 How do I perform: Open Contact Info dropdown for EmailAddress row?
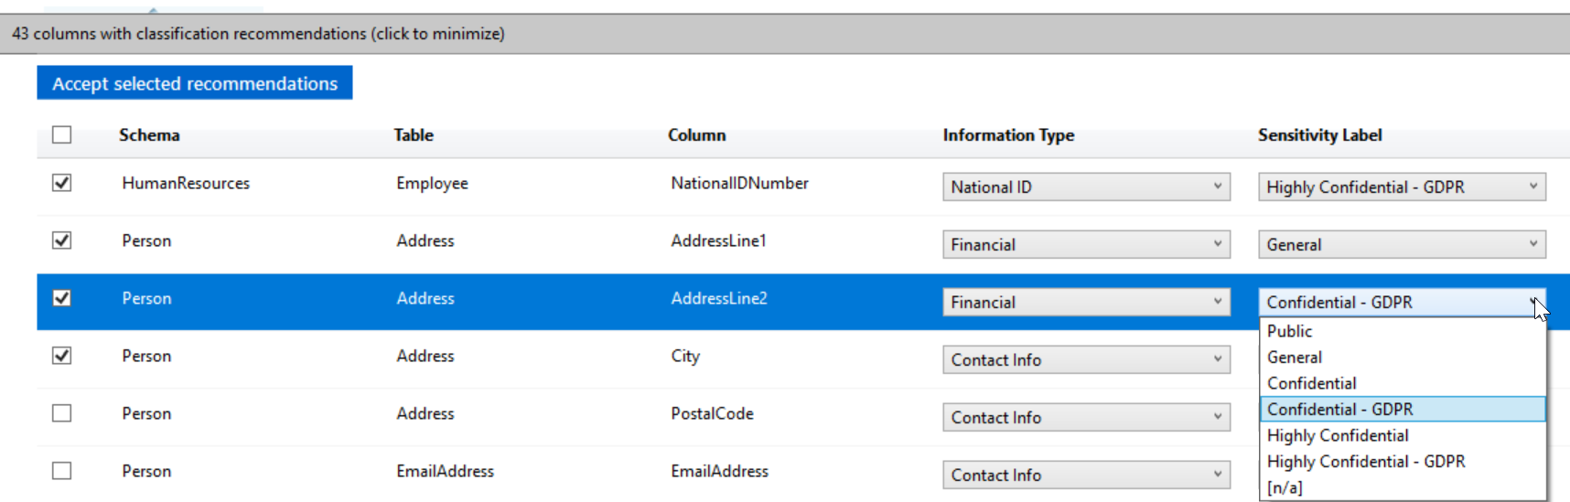[1086, 475]
